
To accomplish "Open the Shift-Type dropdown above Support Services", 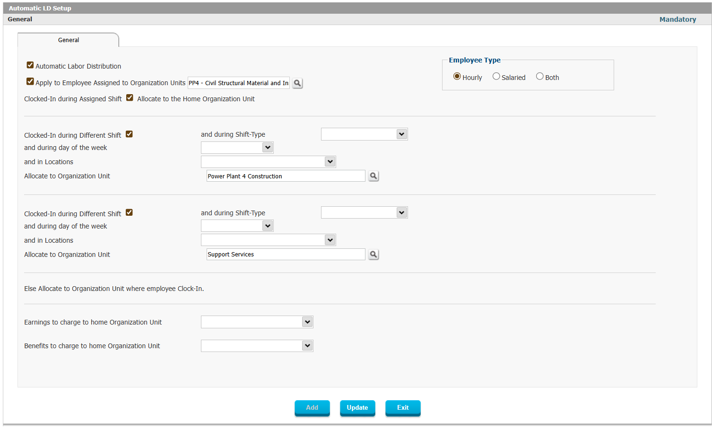I will 365,213.
